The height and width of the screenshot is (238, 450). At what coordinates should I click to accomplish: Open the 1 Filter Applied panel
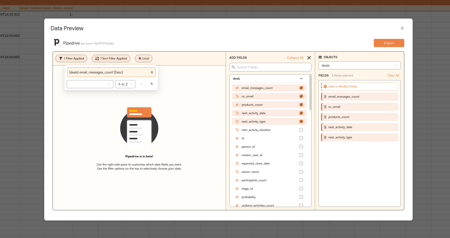pos(71,58)
